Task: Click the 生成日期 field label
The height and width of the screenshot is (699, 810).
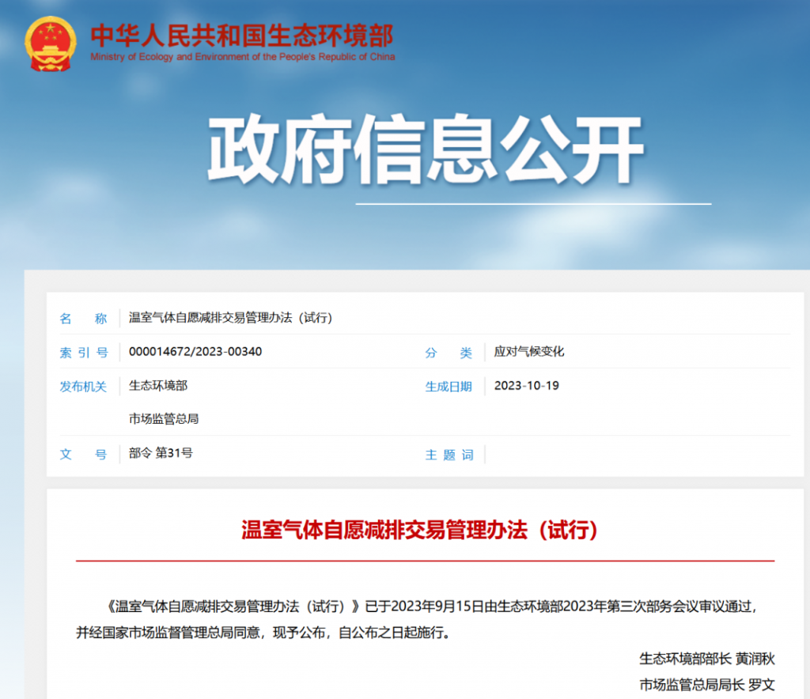Action: pyautogui.click(x=449, y=387)
